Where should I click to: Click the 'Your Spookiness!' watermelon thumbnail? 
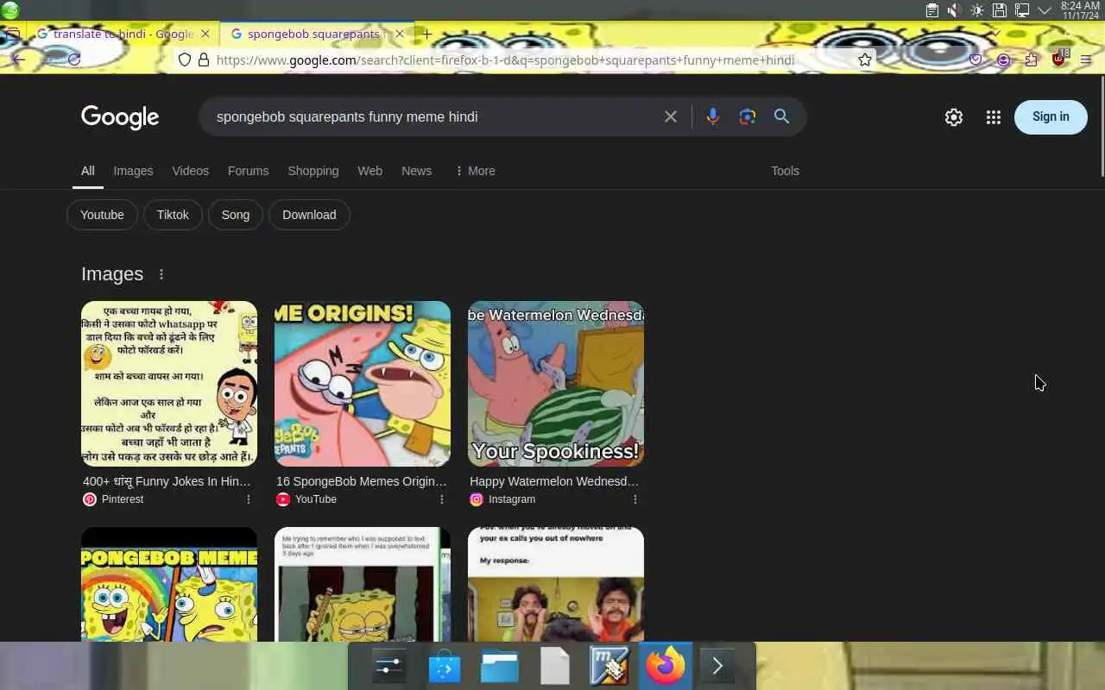click(556, 384)
